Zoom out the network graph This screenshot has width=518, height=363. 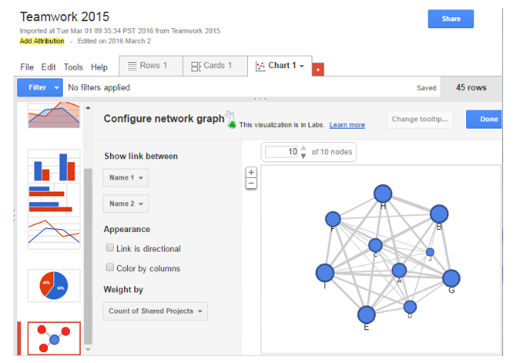[251, 183]
